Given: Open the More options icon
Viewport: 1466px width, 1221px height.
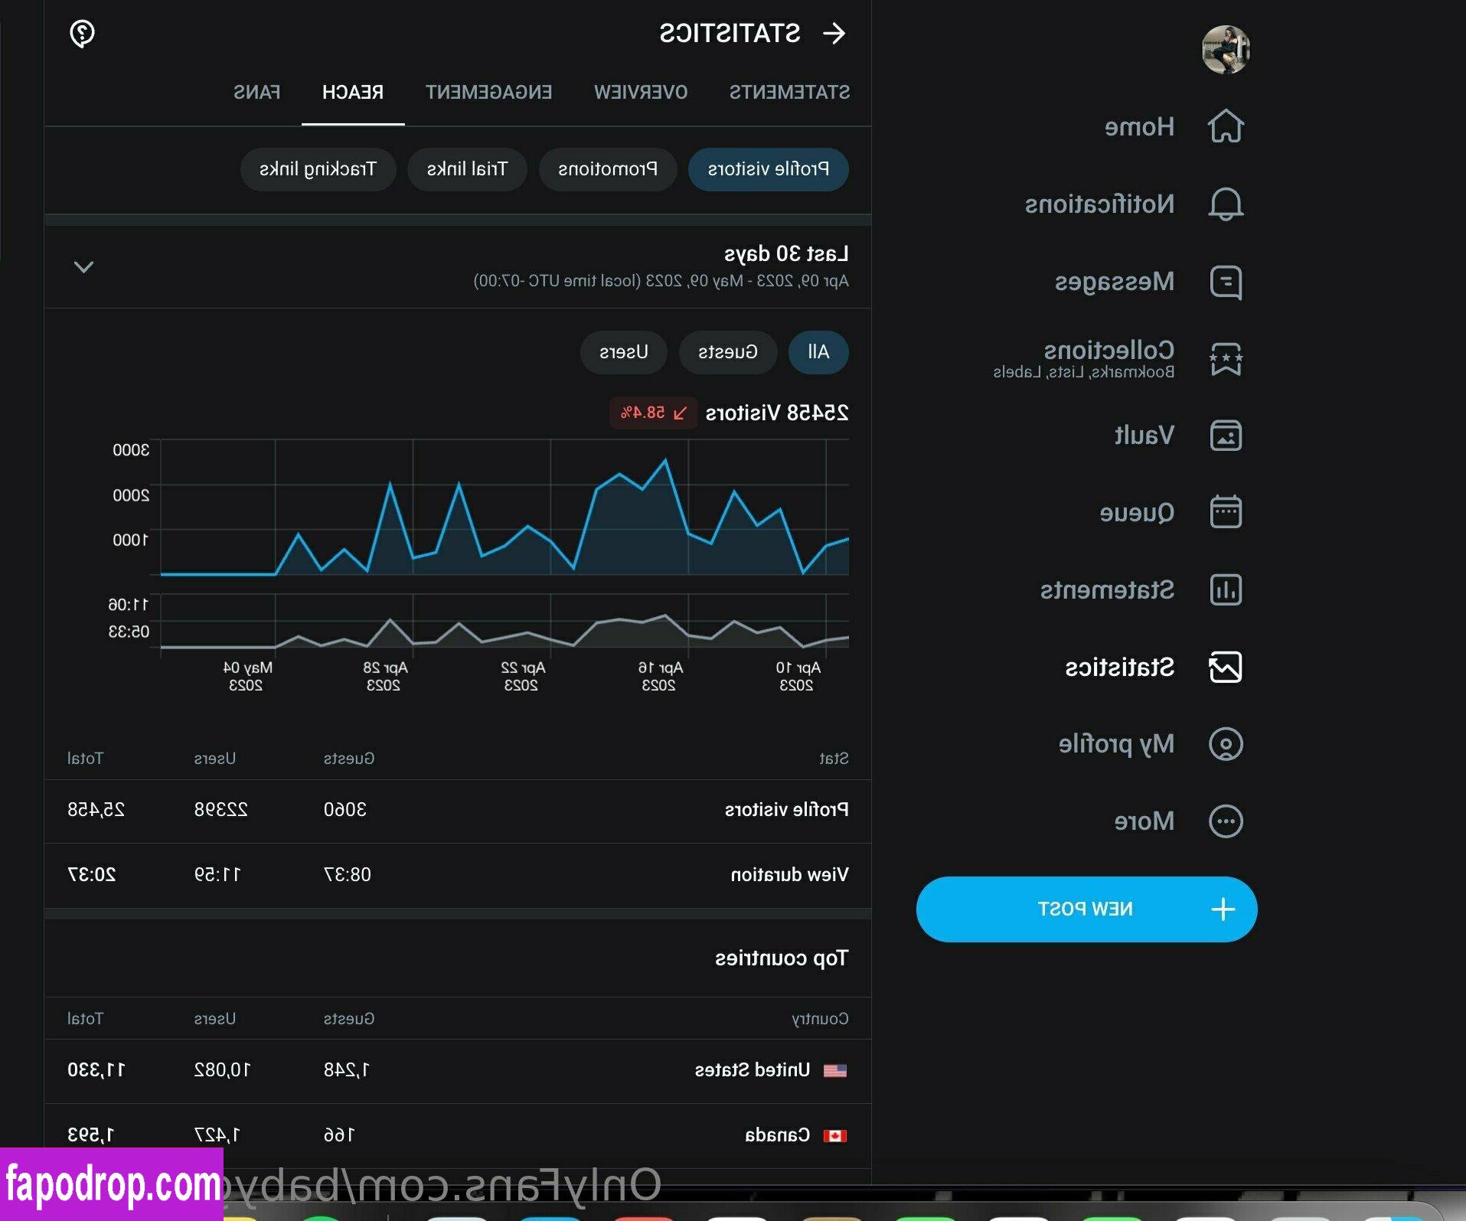Looking at the screenshot, I should tap(1226, 821).
